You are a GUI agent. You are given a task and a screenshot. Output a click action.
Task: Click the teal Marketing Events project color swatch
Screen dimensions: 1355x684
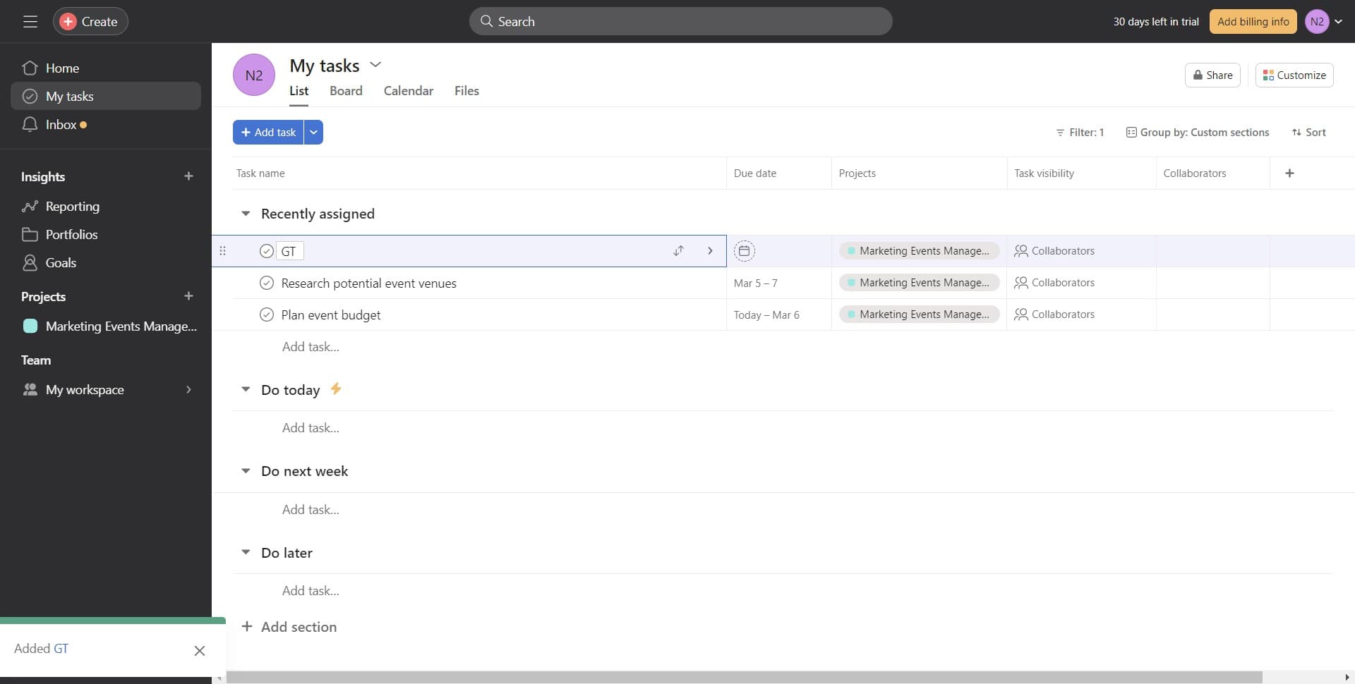coord(30,326)
